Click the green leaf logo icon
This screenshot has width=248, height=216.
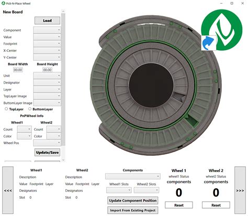(x=222, y=30)
